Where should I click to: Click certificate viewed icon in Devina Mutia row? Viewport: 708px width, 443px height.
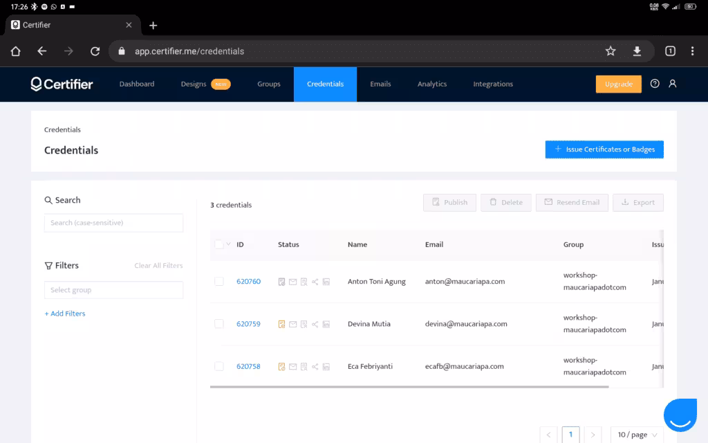point(304,324)
